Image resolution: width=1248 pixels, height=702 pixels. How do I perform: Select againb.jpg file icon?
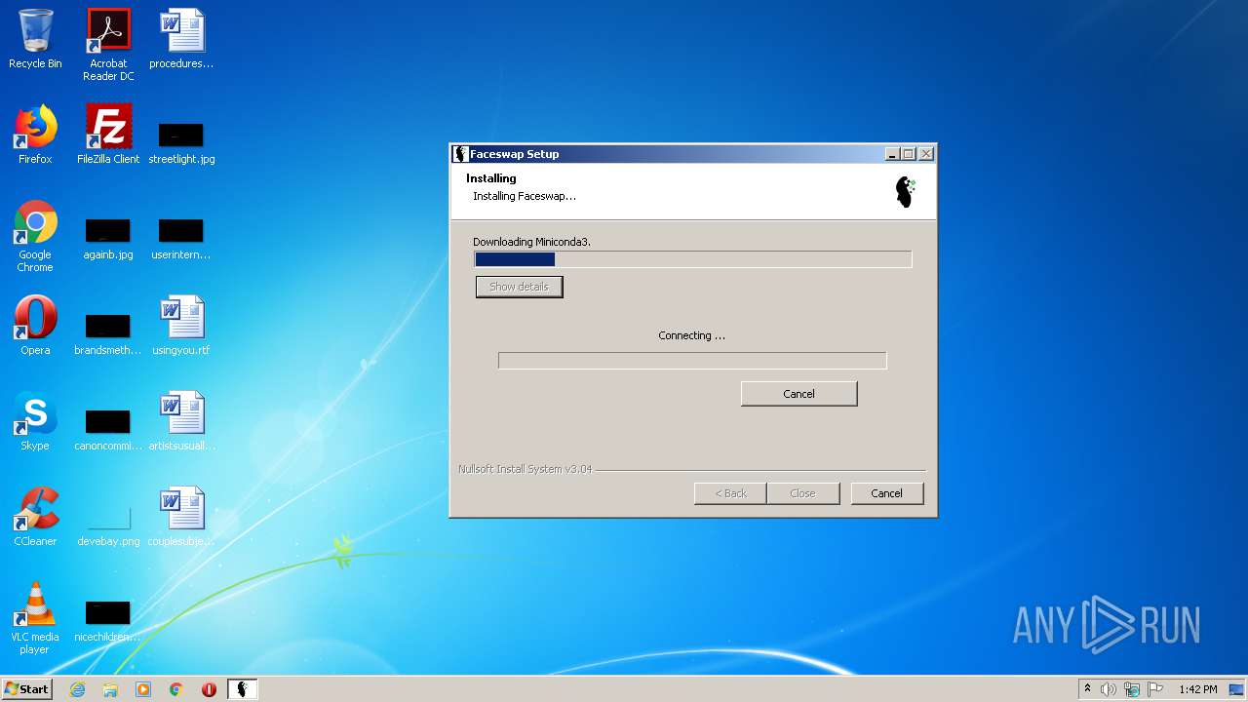point(108,238)
